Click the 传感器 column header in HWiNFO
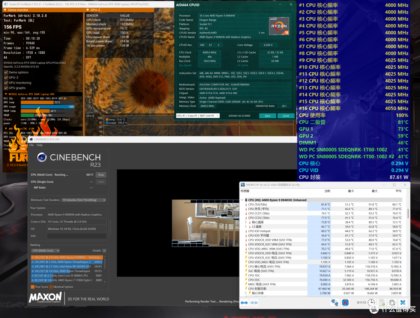This screenshot has width=420, height=318. 245,191
